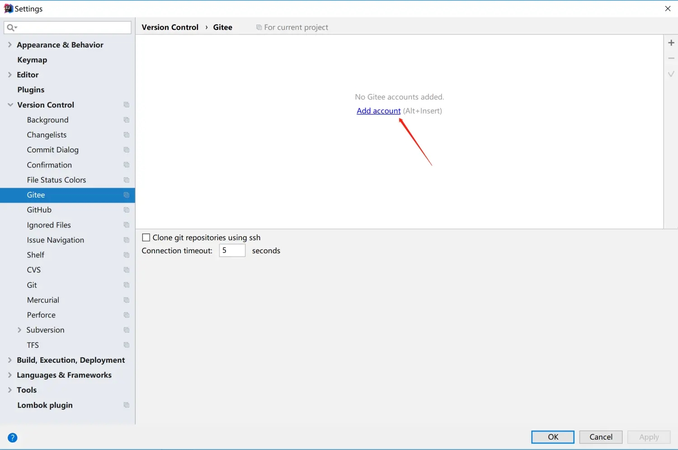Expand Build, Execution, Deployment section

[9, 360]
